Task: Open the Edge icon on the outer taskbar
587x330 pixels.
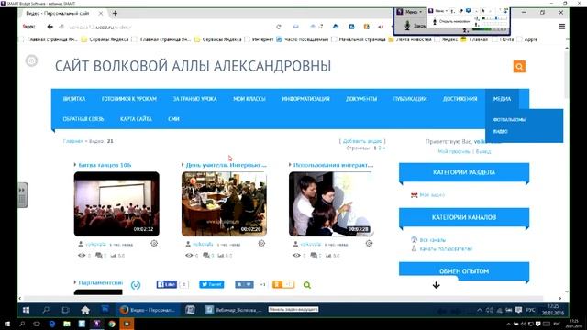Action: click(x=51, y=324)
